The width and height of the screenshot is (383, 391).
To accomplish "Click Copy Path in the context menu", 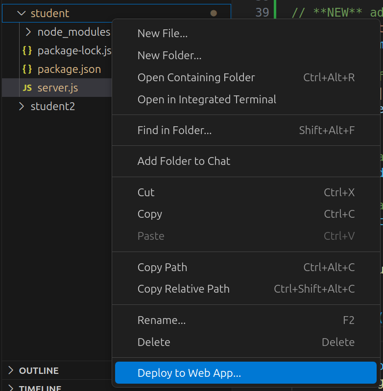I will click(162, 267).
